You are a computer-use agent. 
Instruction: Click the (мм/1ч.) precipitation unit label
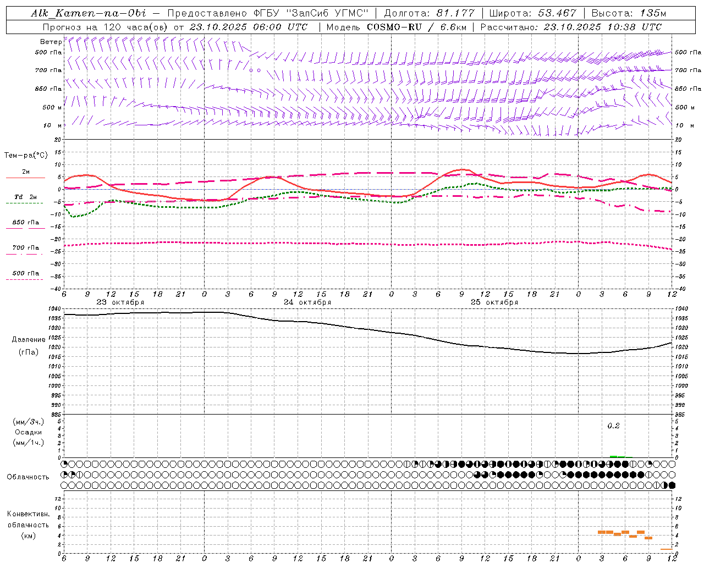pyautogui.click(x=28, y=443)
